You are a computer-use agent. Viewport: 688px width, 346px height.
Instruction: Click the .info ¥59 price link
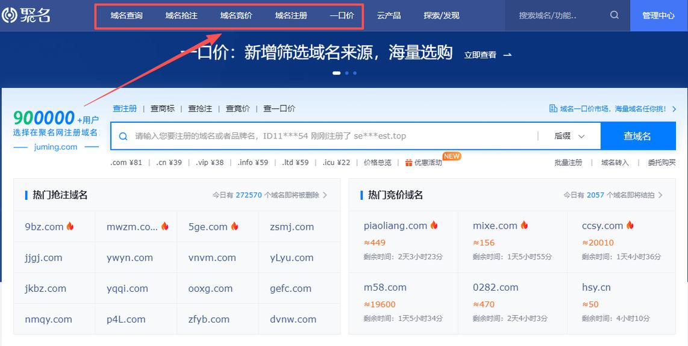(x=253, y=162)
